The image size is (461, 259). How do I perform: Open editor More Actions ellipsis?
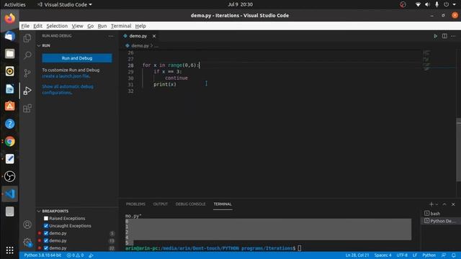tap(453, 36)
